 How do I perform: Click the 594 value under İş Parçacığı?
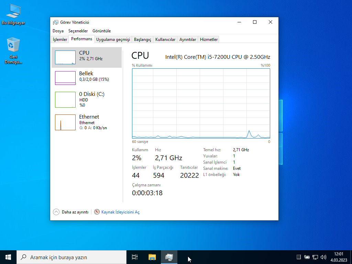(x=159, y=175)
